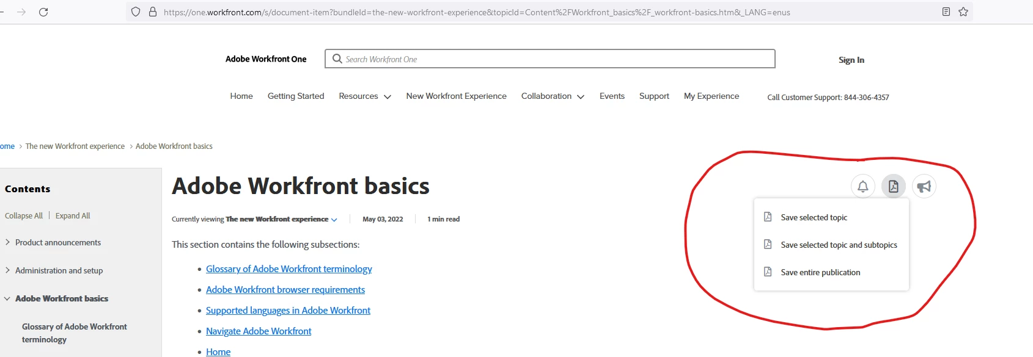Click the 1 min read text
The width and height of the screenshot is (1033, 357).
click(x=443, y=219)
